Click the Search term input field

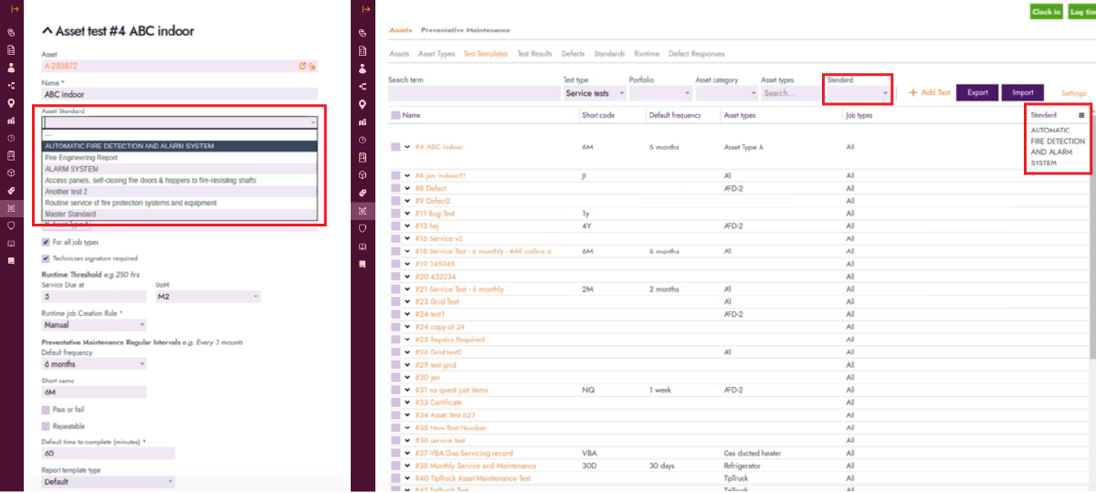pos(473,93)
